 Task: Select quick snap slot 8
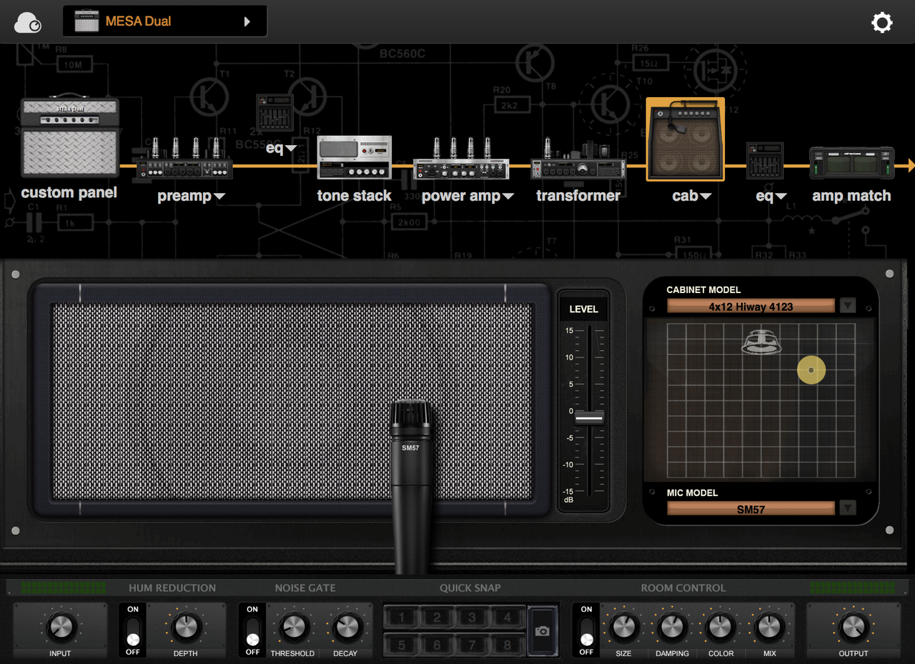tap(508, 645)
